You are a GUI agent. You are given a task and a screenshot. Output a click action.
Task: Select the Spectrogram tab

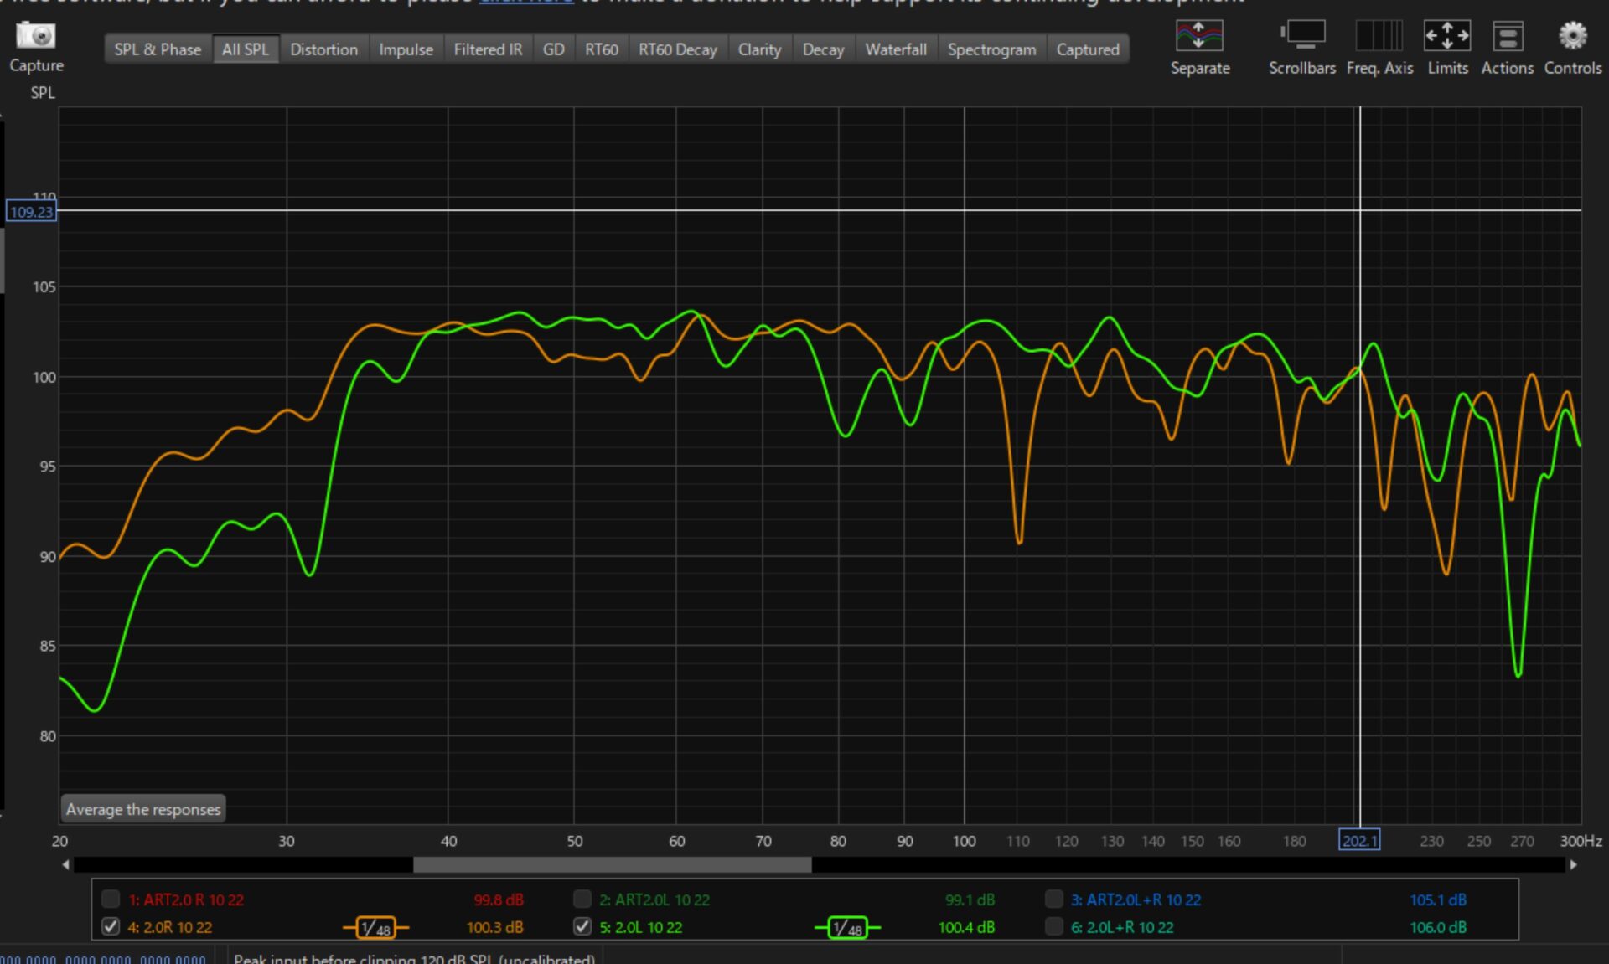991,49
